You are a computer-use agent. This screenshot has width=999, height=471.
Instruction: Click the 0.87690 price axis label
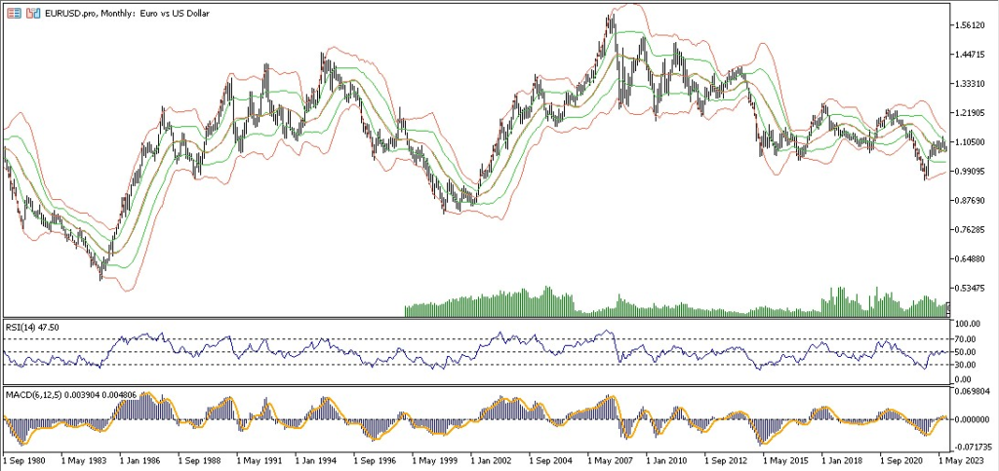pos(974,201)
